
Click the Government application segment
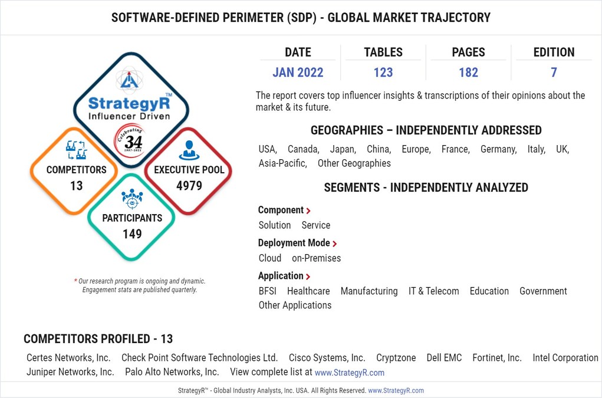(x=543, y=291)
